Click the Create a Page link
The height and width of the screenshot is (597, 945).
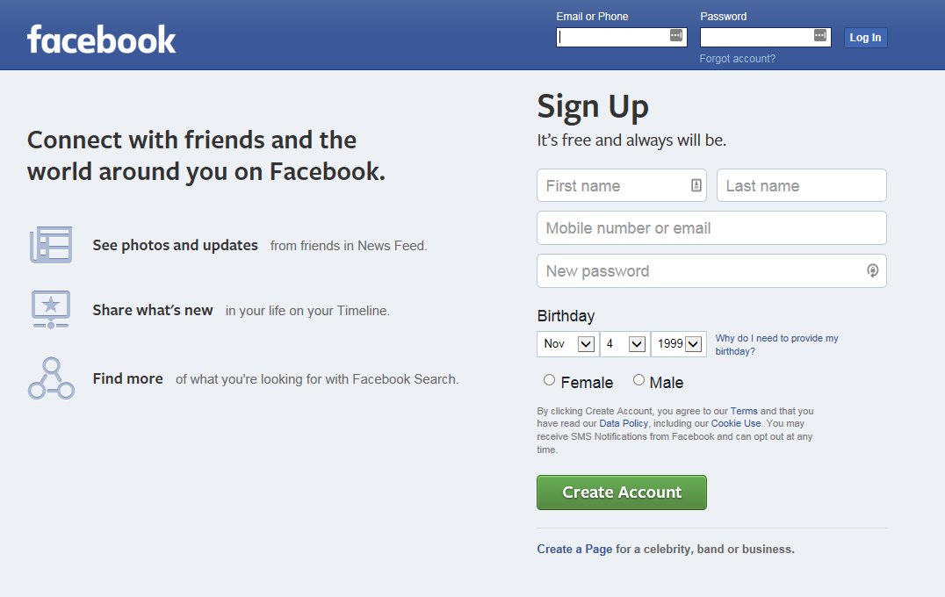coord(574,549)
